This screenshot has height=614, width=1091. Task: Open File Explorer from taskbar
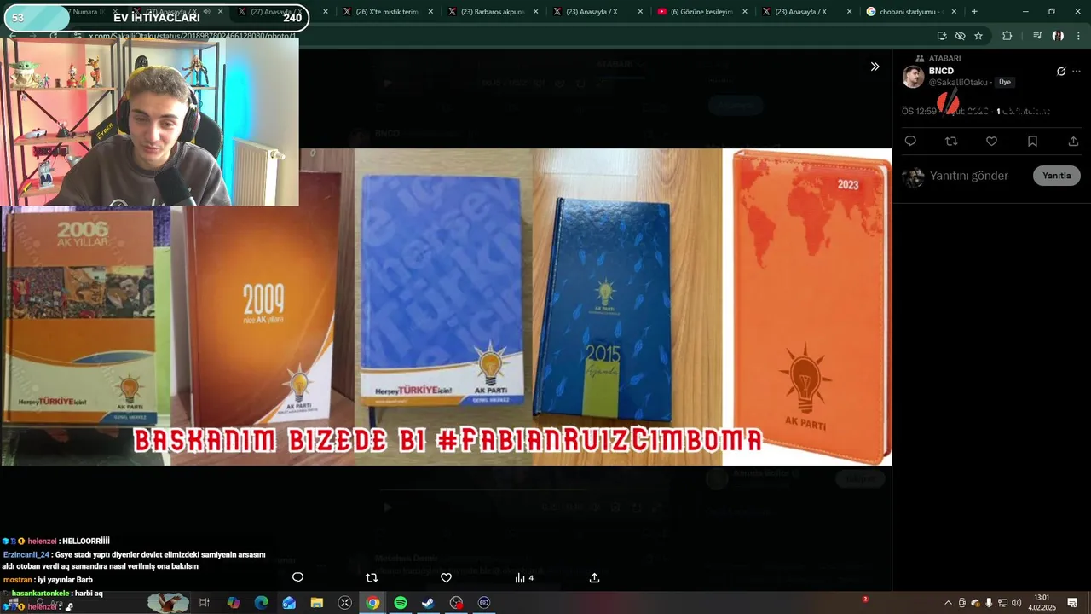pyautogui.click(x=317, y=603)
